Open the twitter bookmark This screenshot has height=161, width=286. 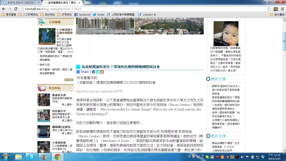(x=99, y=15)
